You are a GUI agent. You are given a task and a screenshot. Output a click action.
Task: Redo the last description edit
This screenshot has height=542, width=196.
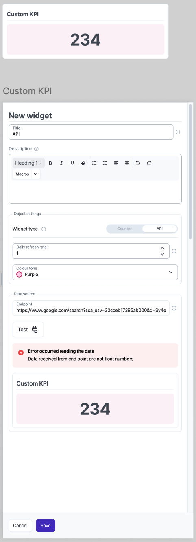(x=149, y=163)
